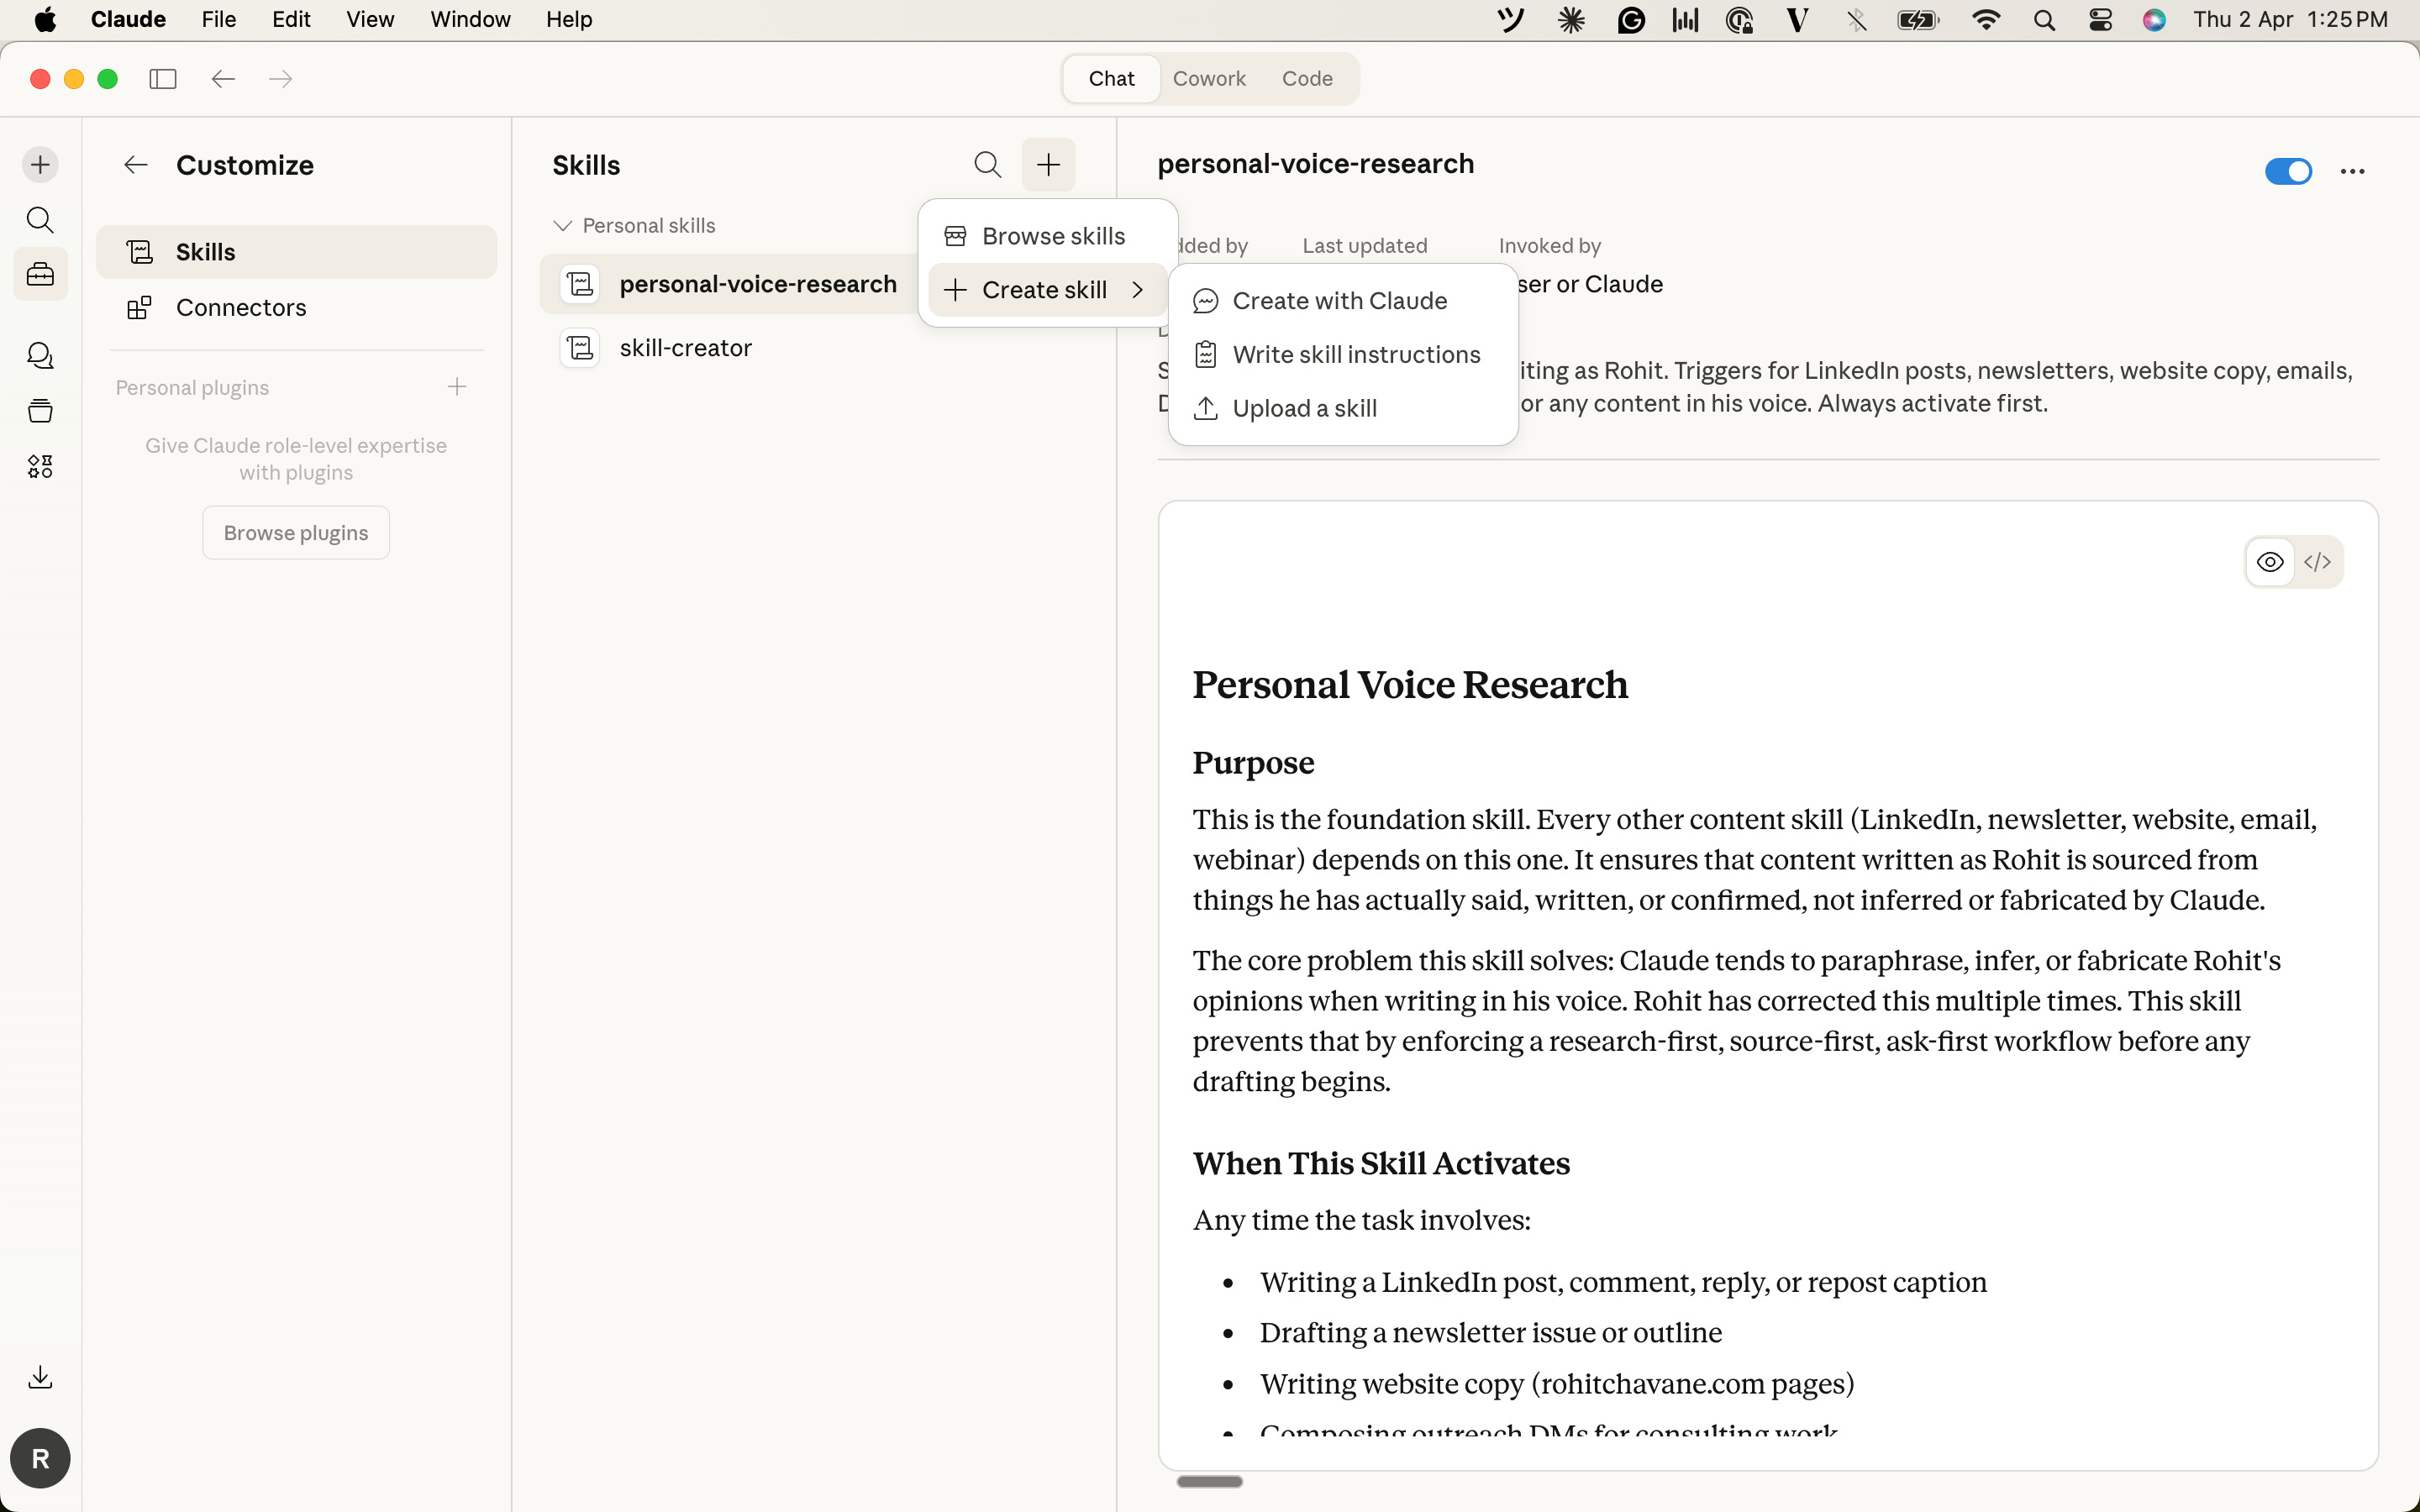The height and width of the screenshot is (1512, 2420).
Task: Click the download icon at bottom left
Action: pos(40,1377)
